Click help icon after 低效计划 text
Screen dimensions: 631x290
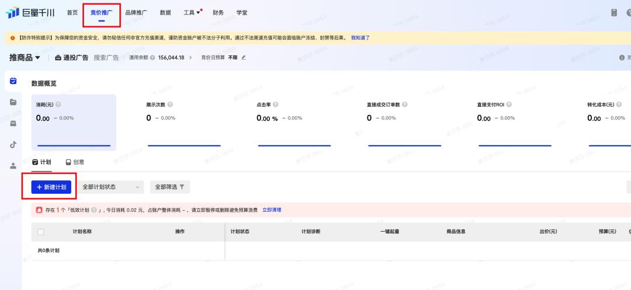tap(93, 209)
